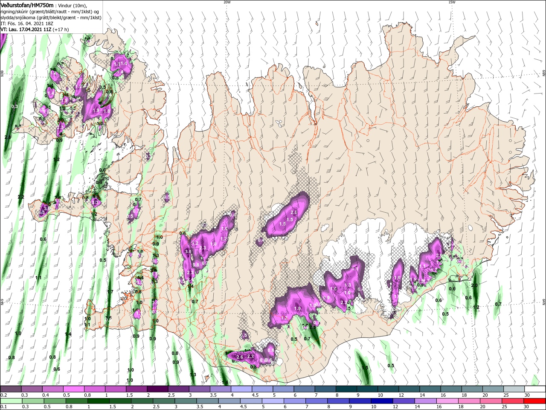This screenshot has height=410, width=546.
Task: Click the 'IT: Fös. 16. 04. 2021 18Z' line
Action: coord(28,23)
